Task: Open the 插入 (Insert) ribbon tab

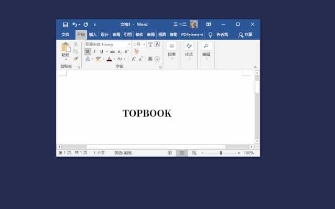Action: coord(93,35)
